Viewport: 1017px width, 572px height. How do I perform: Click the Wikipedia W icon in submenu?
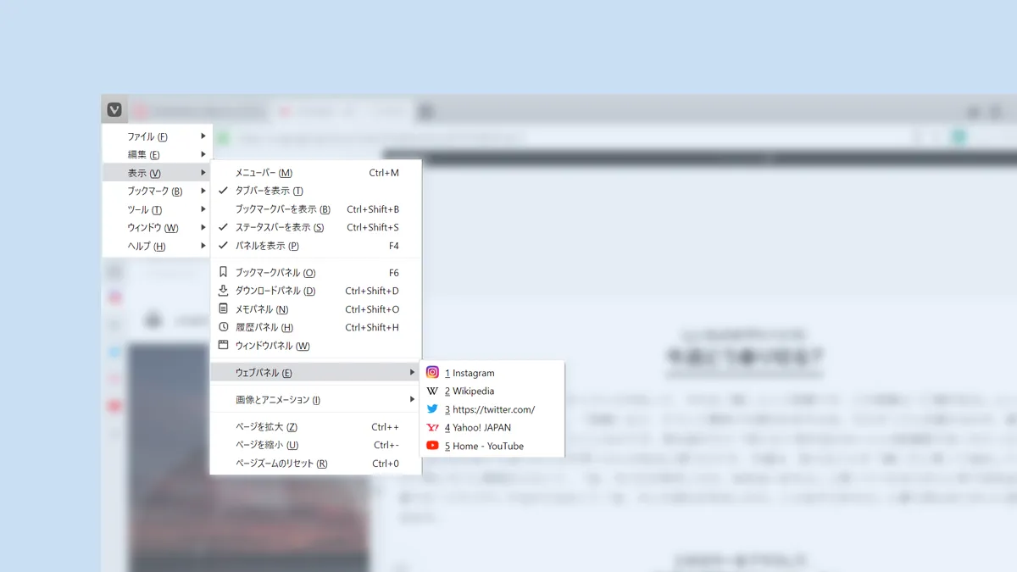coord(432,391)
